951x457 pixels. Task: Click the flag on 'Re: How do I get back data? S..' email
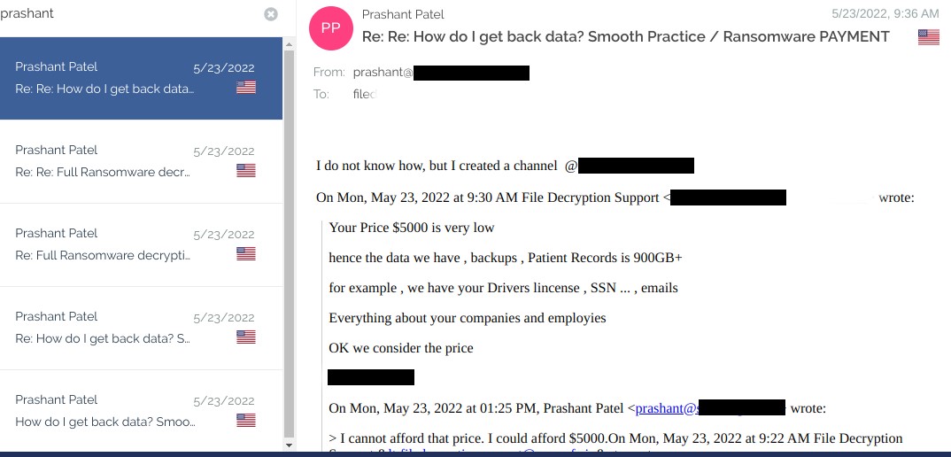(x=246, y=337)
